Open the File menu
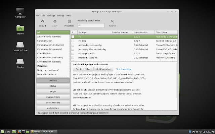Screen dimensions: 215x134 pyautogui.click(x=38, y=15)
